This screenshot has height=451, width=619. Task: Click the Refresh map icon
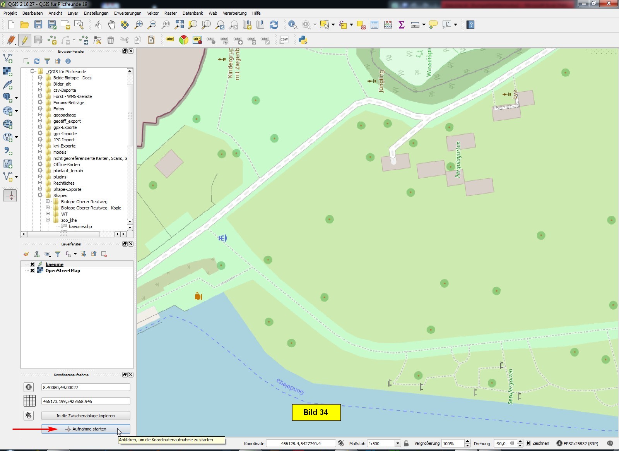(x=274, y=25)
